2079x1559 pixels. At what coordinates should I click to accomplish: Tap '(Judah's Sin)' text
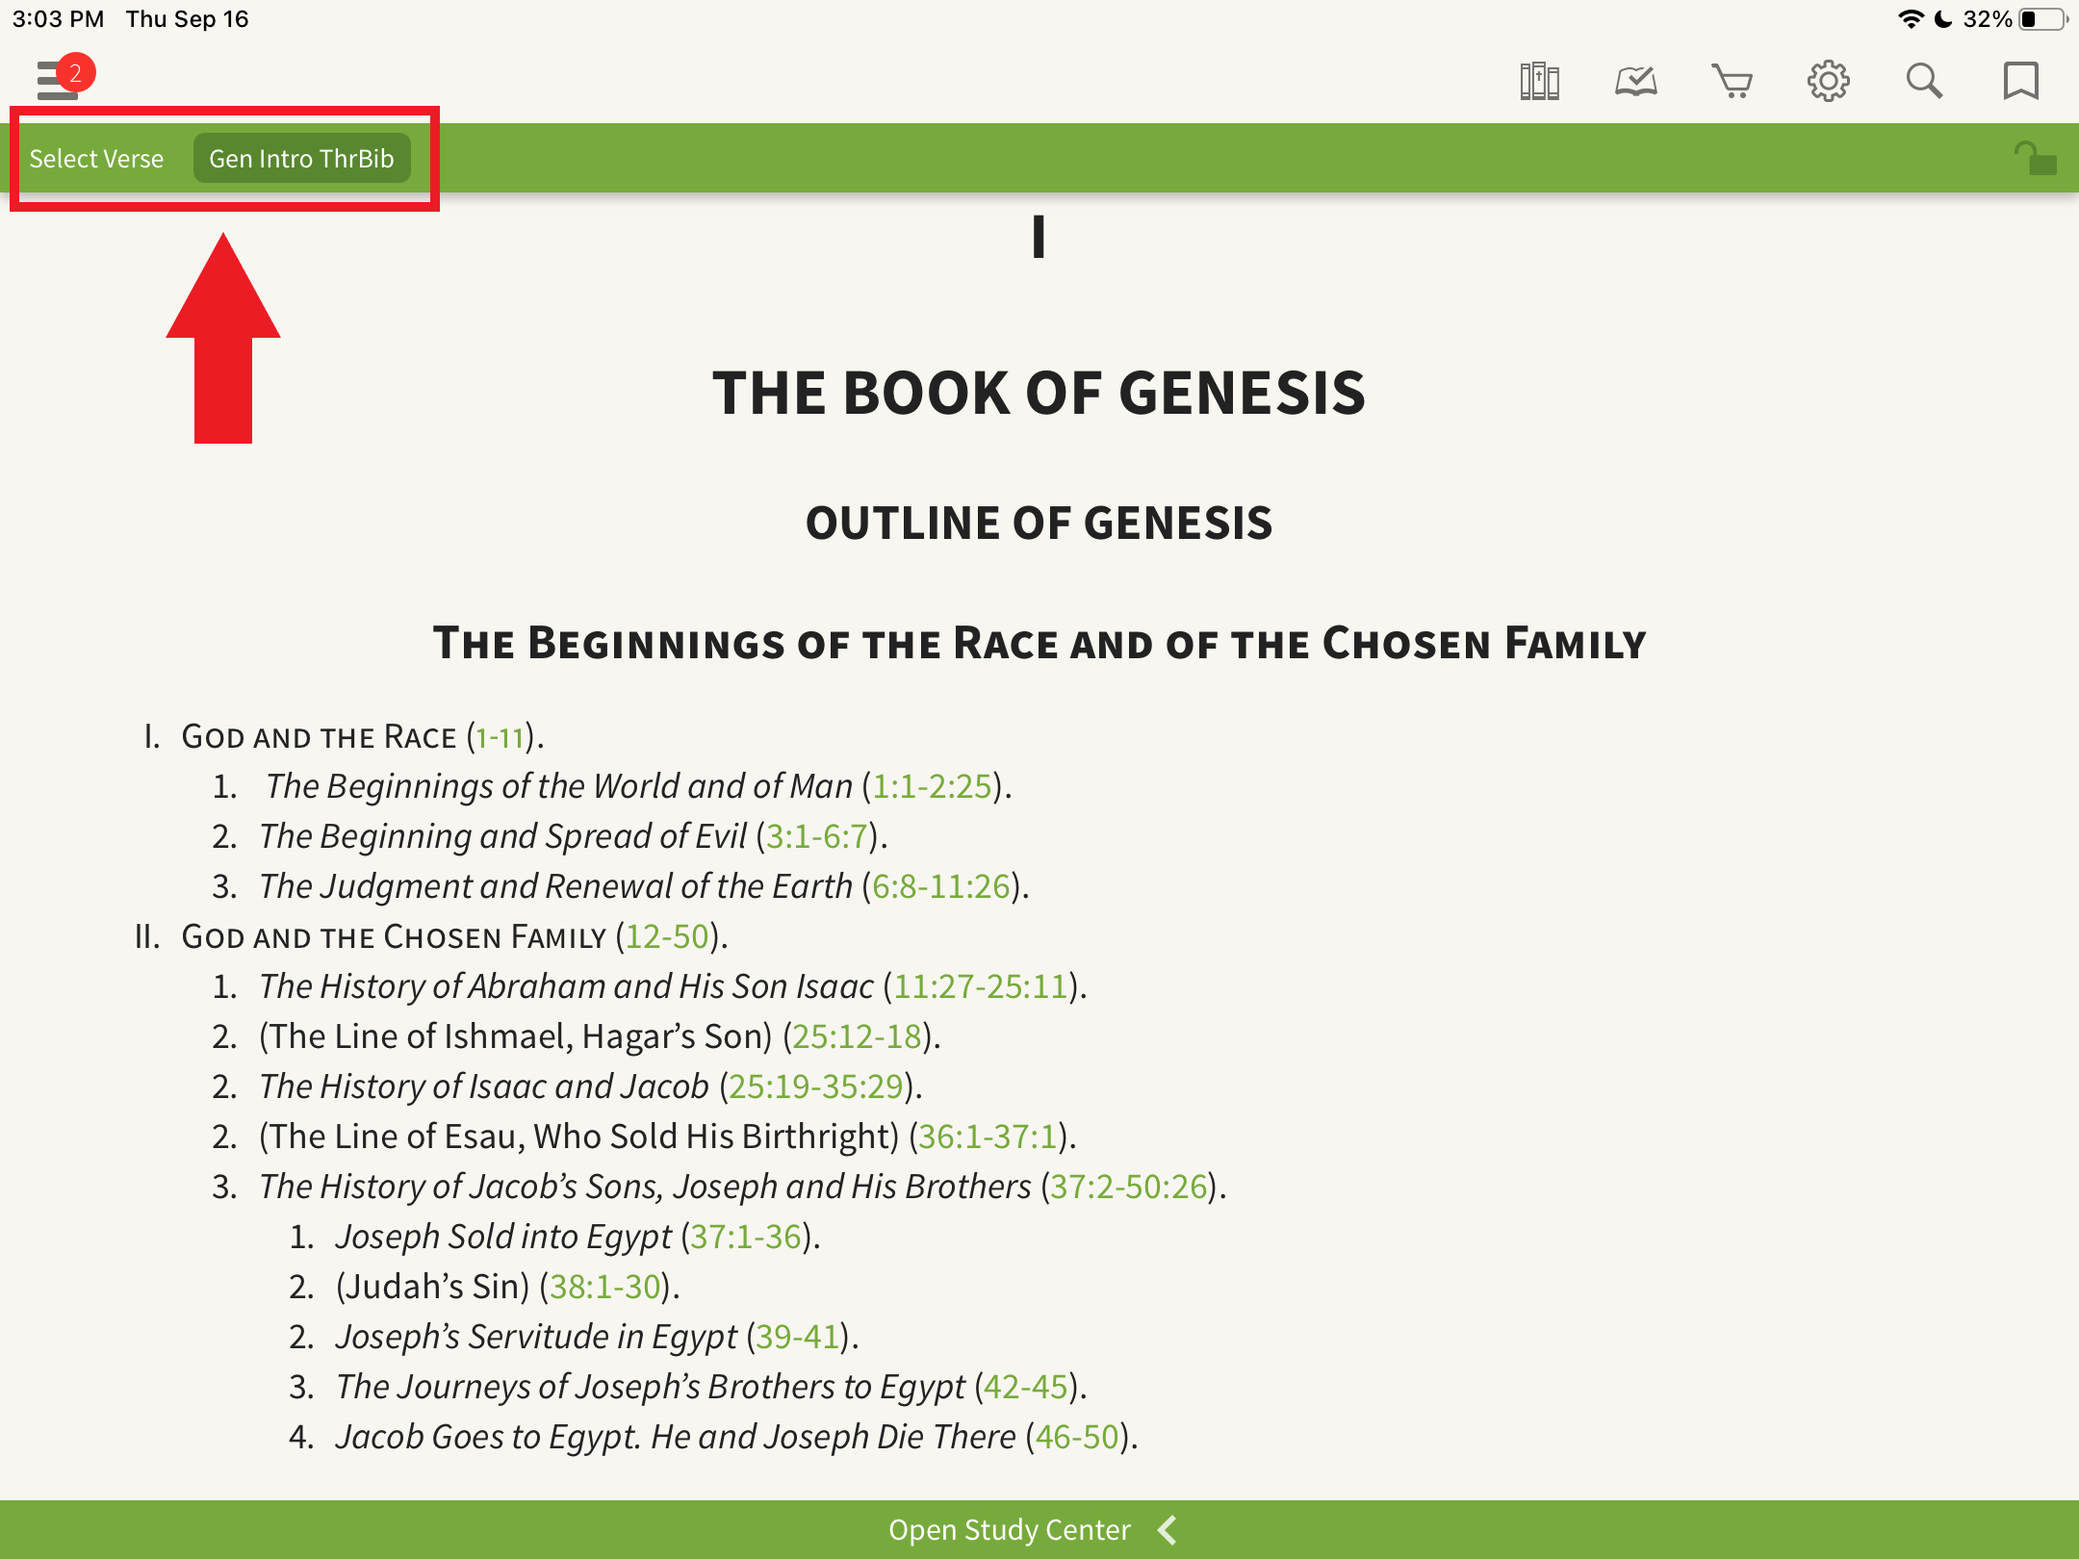[432, 1287]
